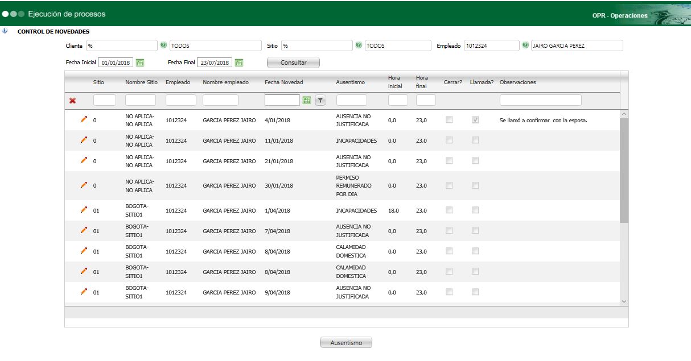Click the green help icon next to Empleado
The height and width of the screenshot is (361, 691).
[525, 46]
